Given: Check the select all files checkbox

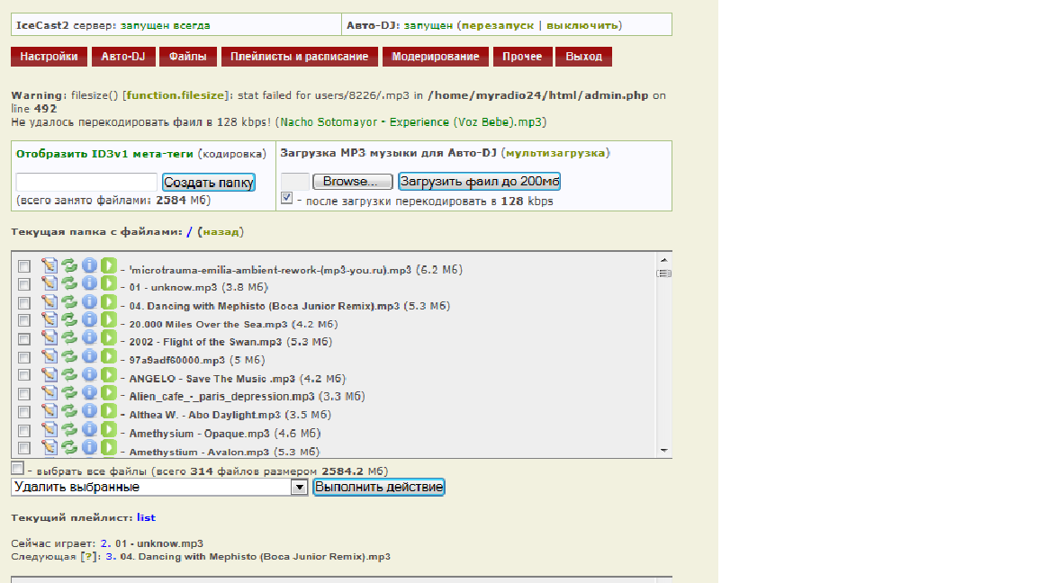Looking at the screenshot, I should tap(17, 469).
